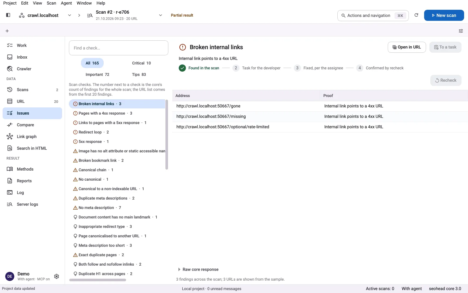
Task: Select the Broken bookmark link check
Action: pos(117,160)
